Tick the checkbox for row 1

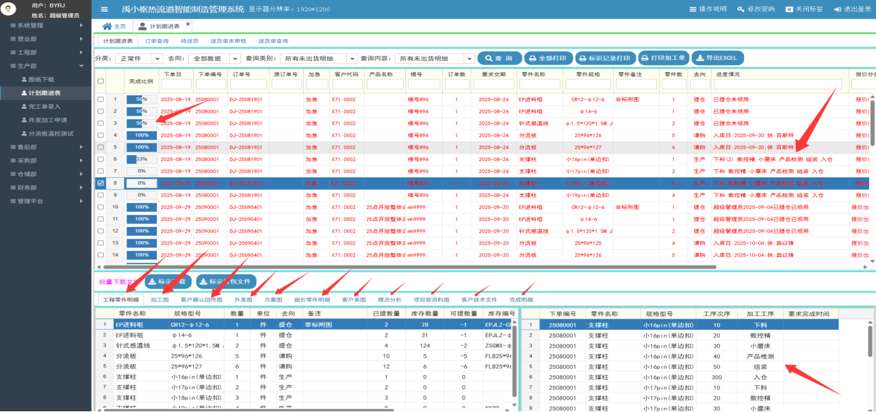[101, 99]
